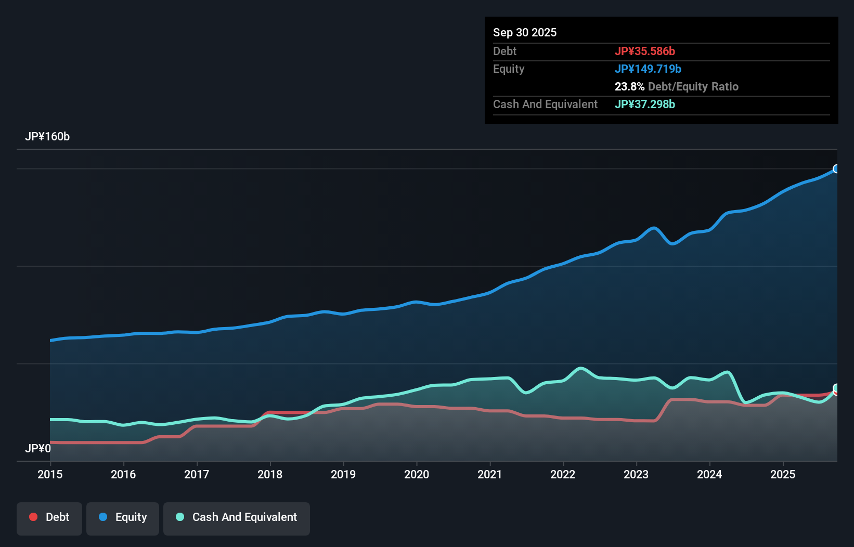Select the 2025 label on the timeline axis

coord(783,475)
